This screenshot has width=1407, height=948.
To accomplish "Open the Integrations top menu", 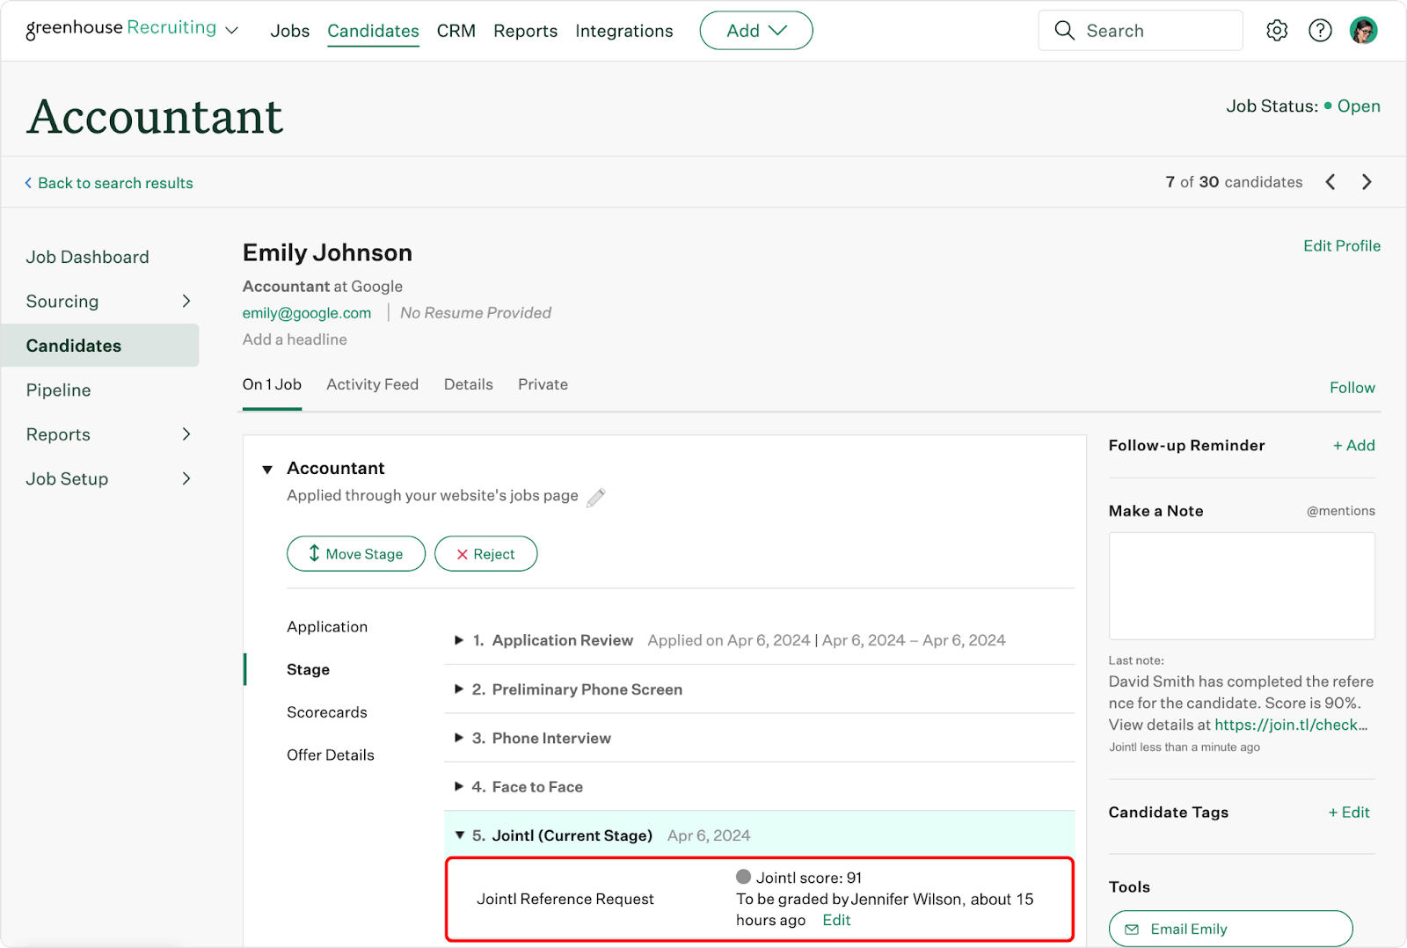I will click(624, 31).
